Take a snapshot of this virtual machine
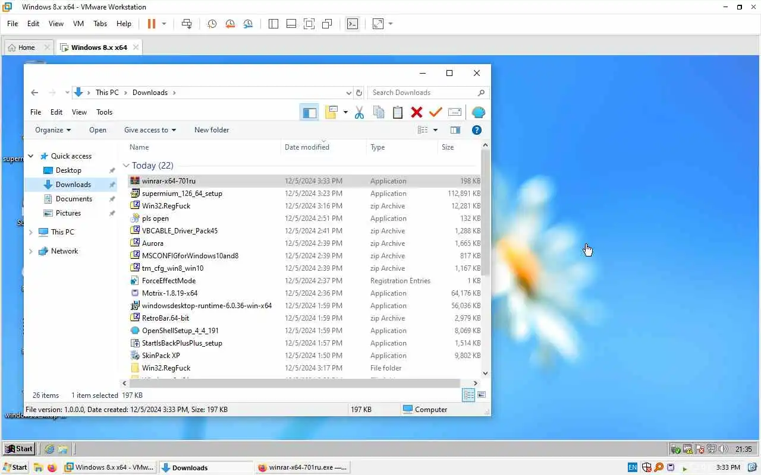The height and width of the screenshot is (475, 761). click(x=212, y=24)
